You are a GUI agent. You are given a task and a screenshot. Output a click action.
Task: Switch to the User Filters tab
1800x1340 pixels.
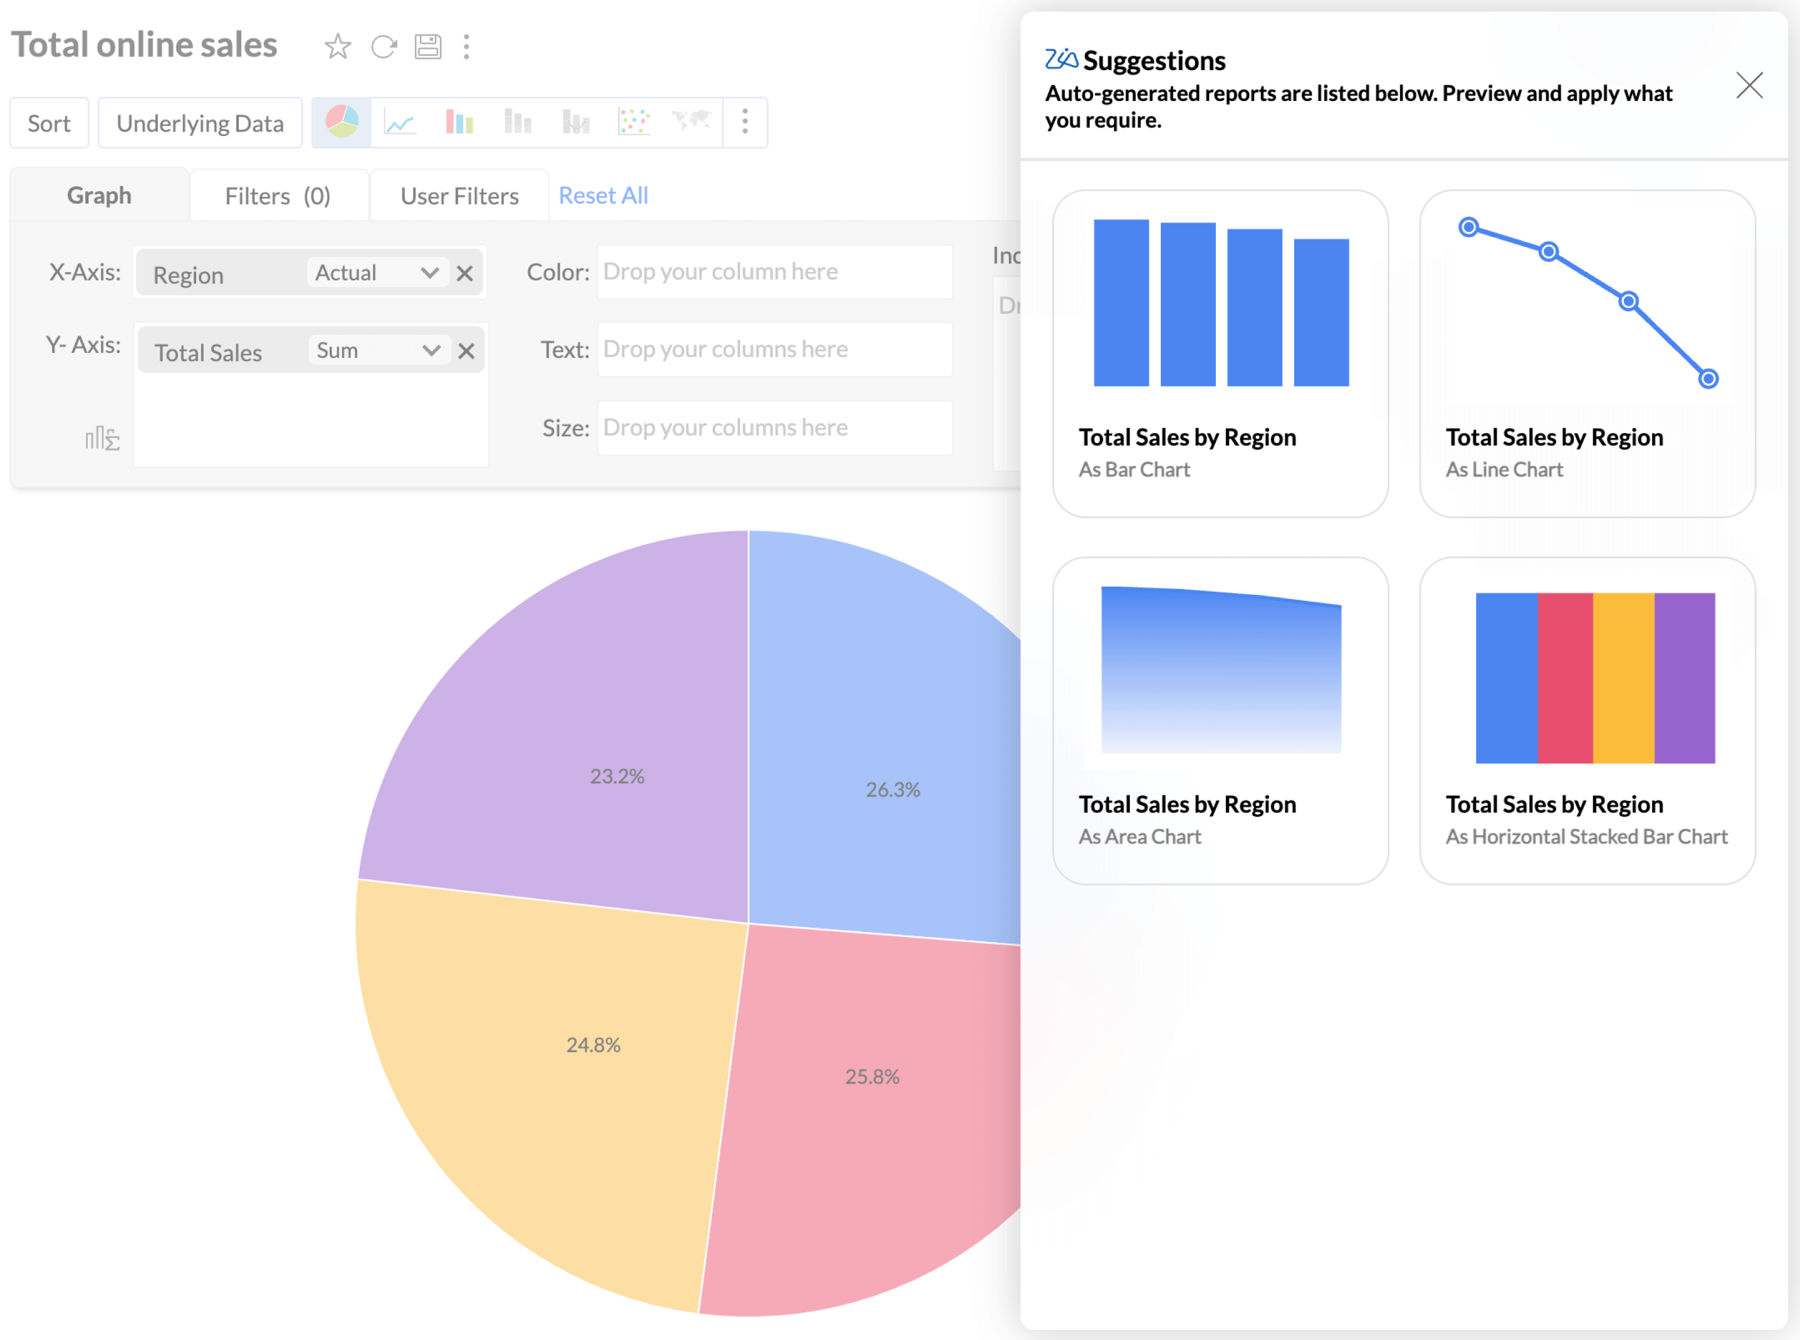[x=459, y=194]
